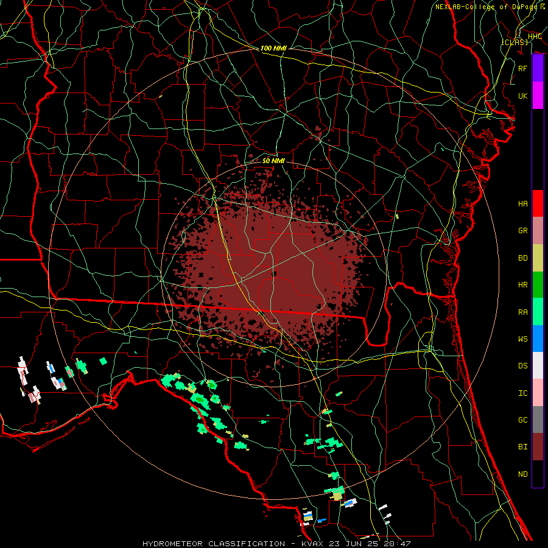Click the [CLAS] units label
Screen dimensions: 548x548
[x=515, y=42]
